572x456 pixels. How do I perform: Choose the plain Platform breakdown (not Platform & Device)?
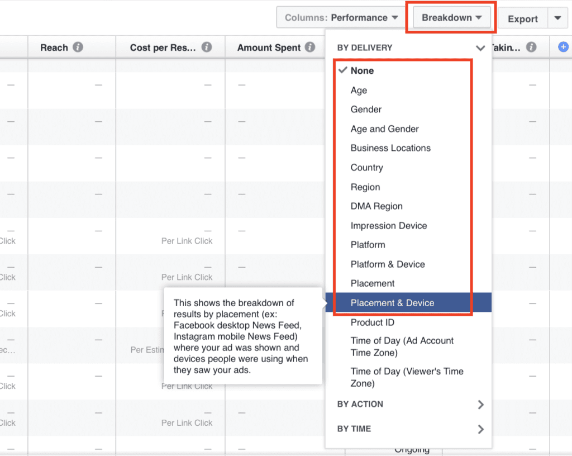[x=408, y=245]
